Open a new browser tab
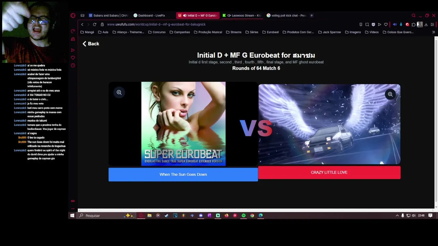 point(311,15)
